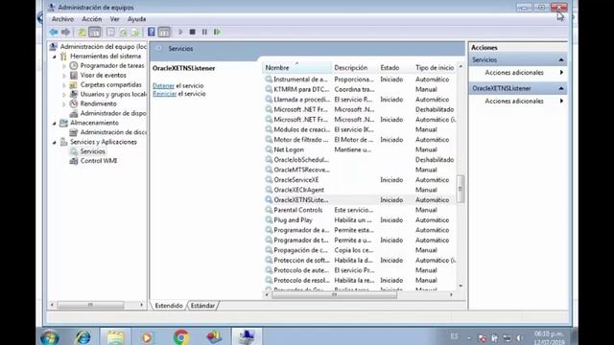Image resolution: width=614 pixels, height=345 pixels.
Task: Select Administración de discos in tree
Action: (113, 132)
